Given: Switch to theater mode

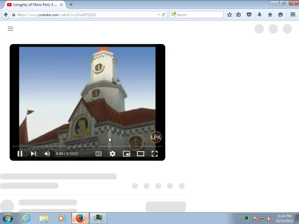Looking at the screenshot, I should tap(140, 154).
